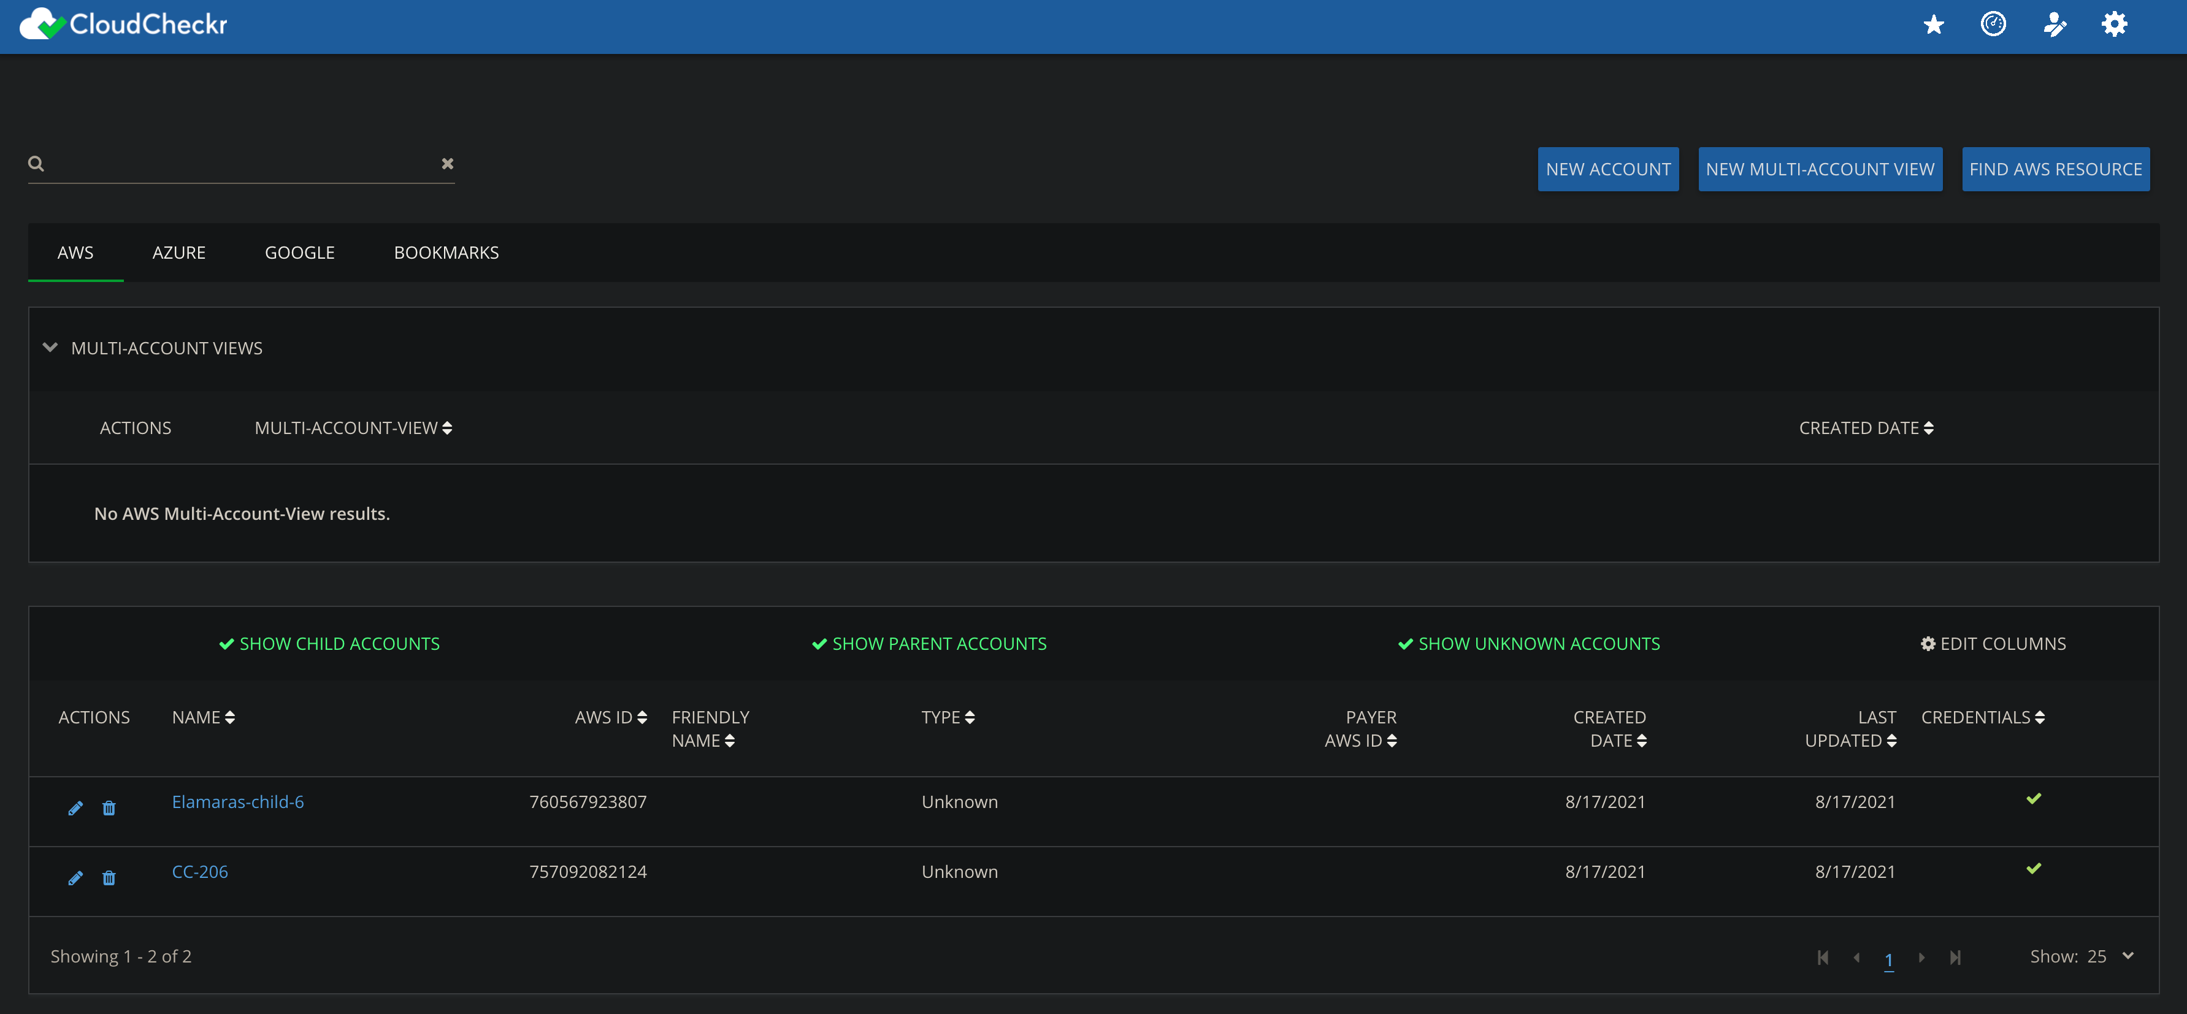Disable Show Parent Accounts
This screenshot has width=2187, height=1014.
pos(929,643)
